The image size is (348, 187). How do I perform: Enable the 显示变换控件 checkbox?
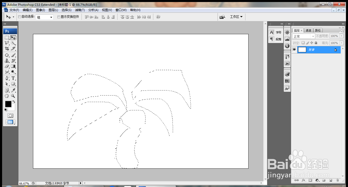pyautogui.click(x=59, y=17)
